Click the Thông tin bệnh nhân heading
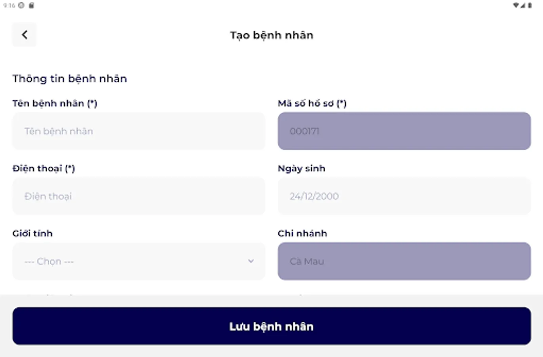Viewport: 543px width, 357px height. [x=70, y=79]
